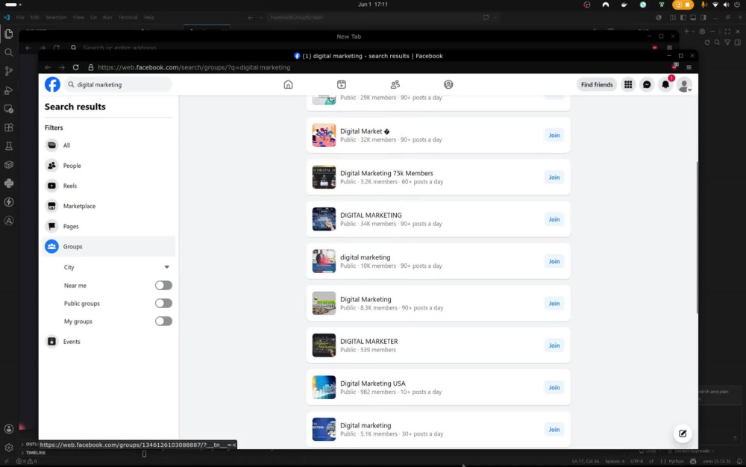Toggle the Near me switch
This screenshot has height=467, width=746.
pyautogui.click(x=163, y=285)
